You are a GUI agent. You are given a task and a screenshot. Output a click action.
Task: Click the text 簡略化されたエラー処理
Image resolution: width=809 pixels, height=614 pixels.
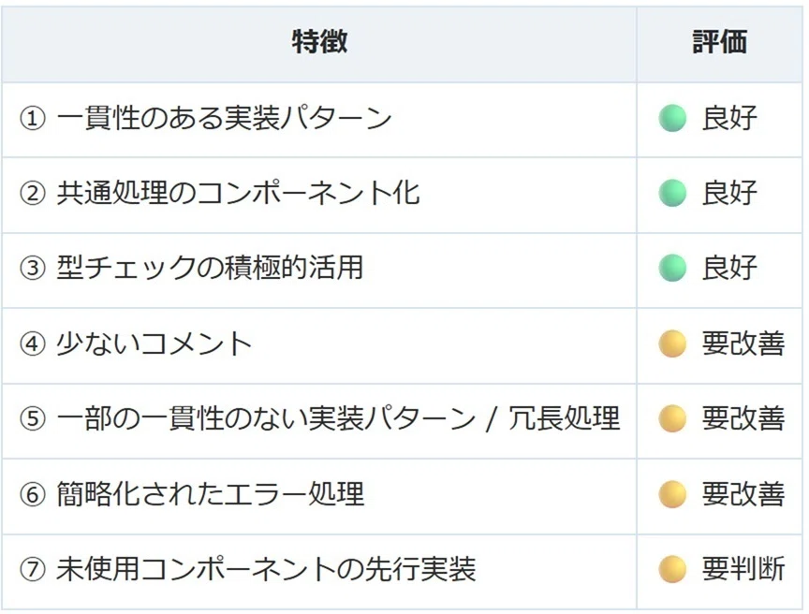tap(210, 494)
